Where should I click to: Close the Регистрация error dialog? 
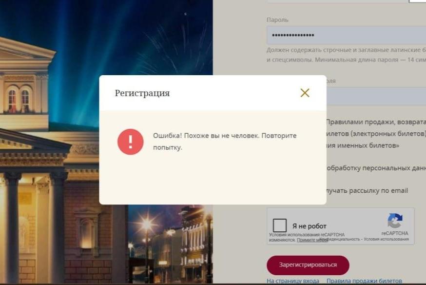tap(305, 93)
